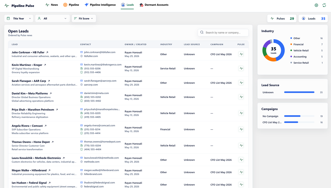331x188 pixels.
Task: Open pulse icon for Kevin Martinez row
Action: tap(241, 68)
